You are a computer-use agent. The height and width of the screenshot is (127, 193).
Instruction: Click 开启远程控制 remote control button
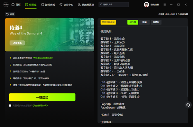(x=108, y=22)
